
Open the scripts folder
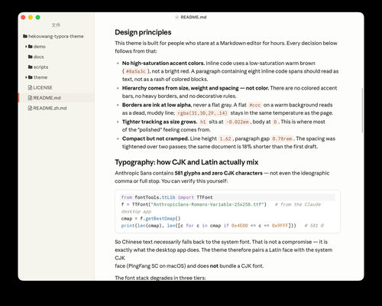(x=40, y=67)
